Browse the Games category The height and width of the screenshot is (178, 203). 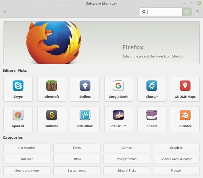[127, 148]
